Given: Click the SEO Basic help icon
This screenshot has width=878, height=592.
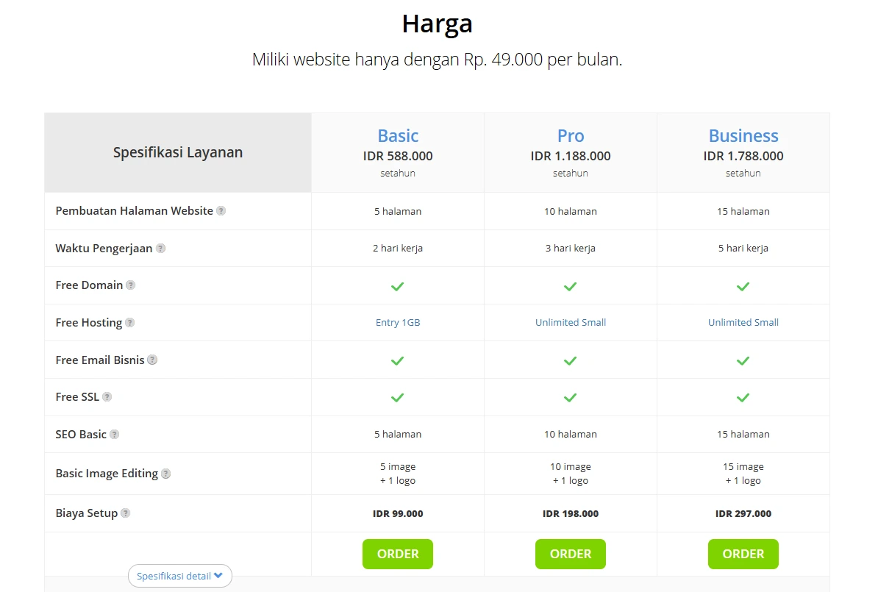Looking at the screenshot, I should [114, 435].
